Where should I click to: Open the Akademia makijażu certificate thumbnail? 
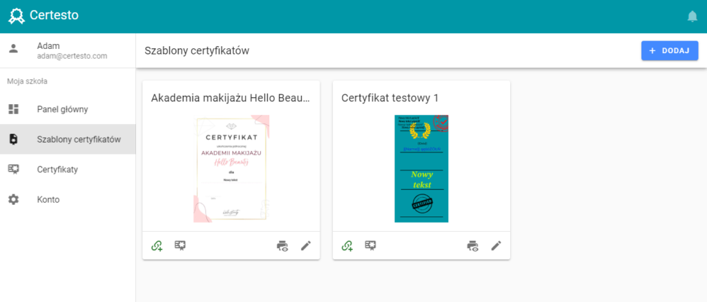tap(231, 169)
